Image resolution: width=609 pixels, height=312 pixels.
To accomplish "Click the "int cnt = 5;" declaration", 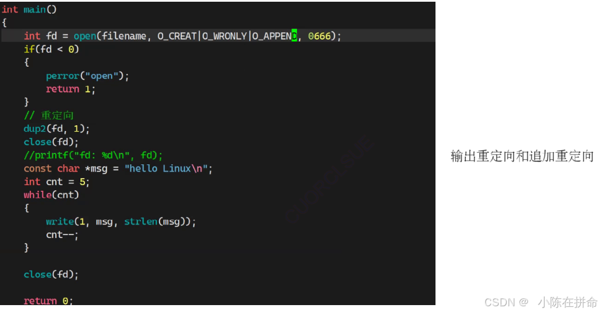I will (57, 182).
